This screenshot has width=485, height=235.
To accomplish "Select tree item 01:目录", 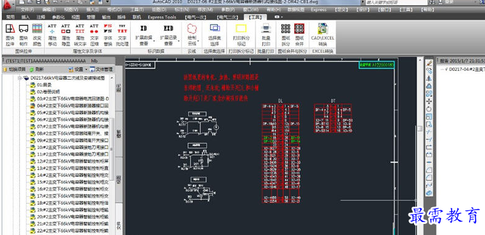I will coord(44,85).
